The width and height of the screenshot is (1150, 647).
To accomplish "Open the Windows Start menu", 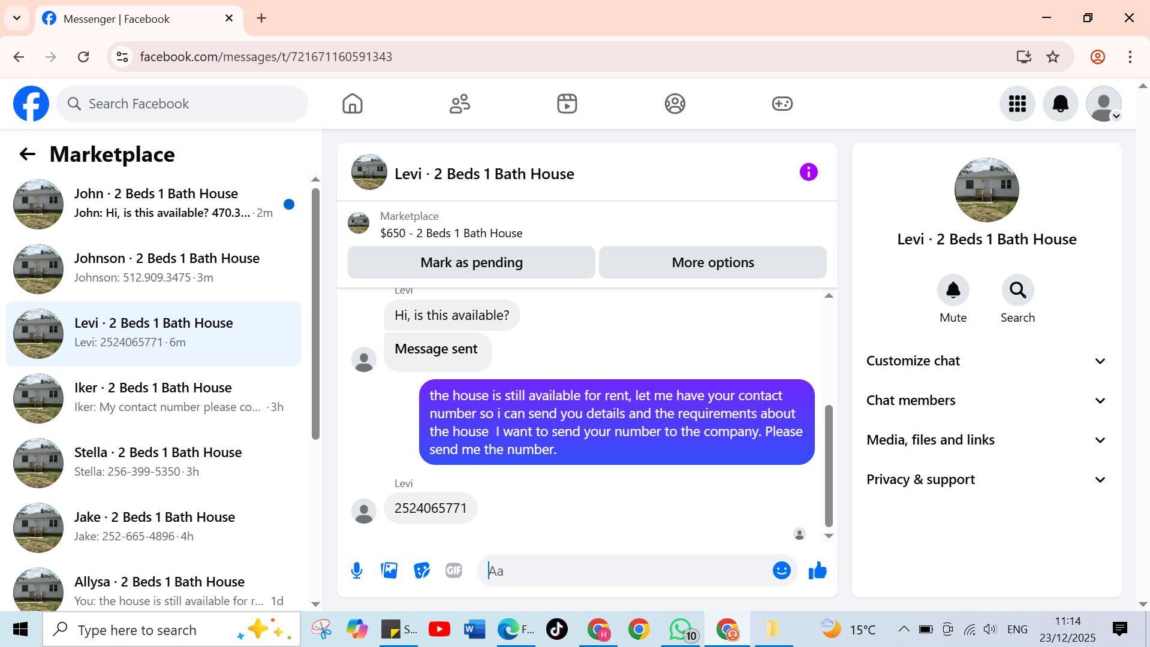I will pos(20,630).
